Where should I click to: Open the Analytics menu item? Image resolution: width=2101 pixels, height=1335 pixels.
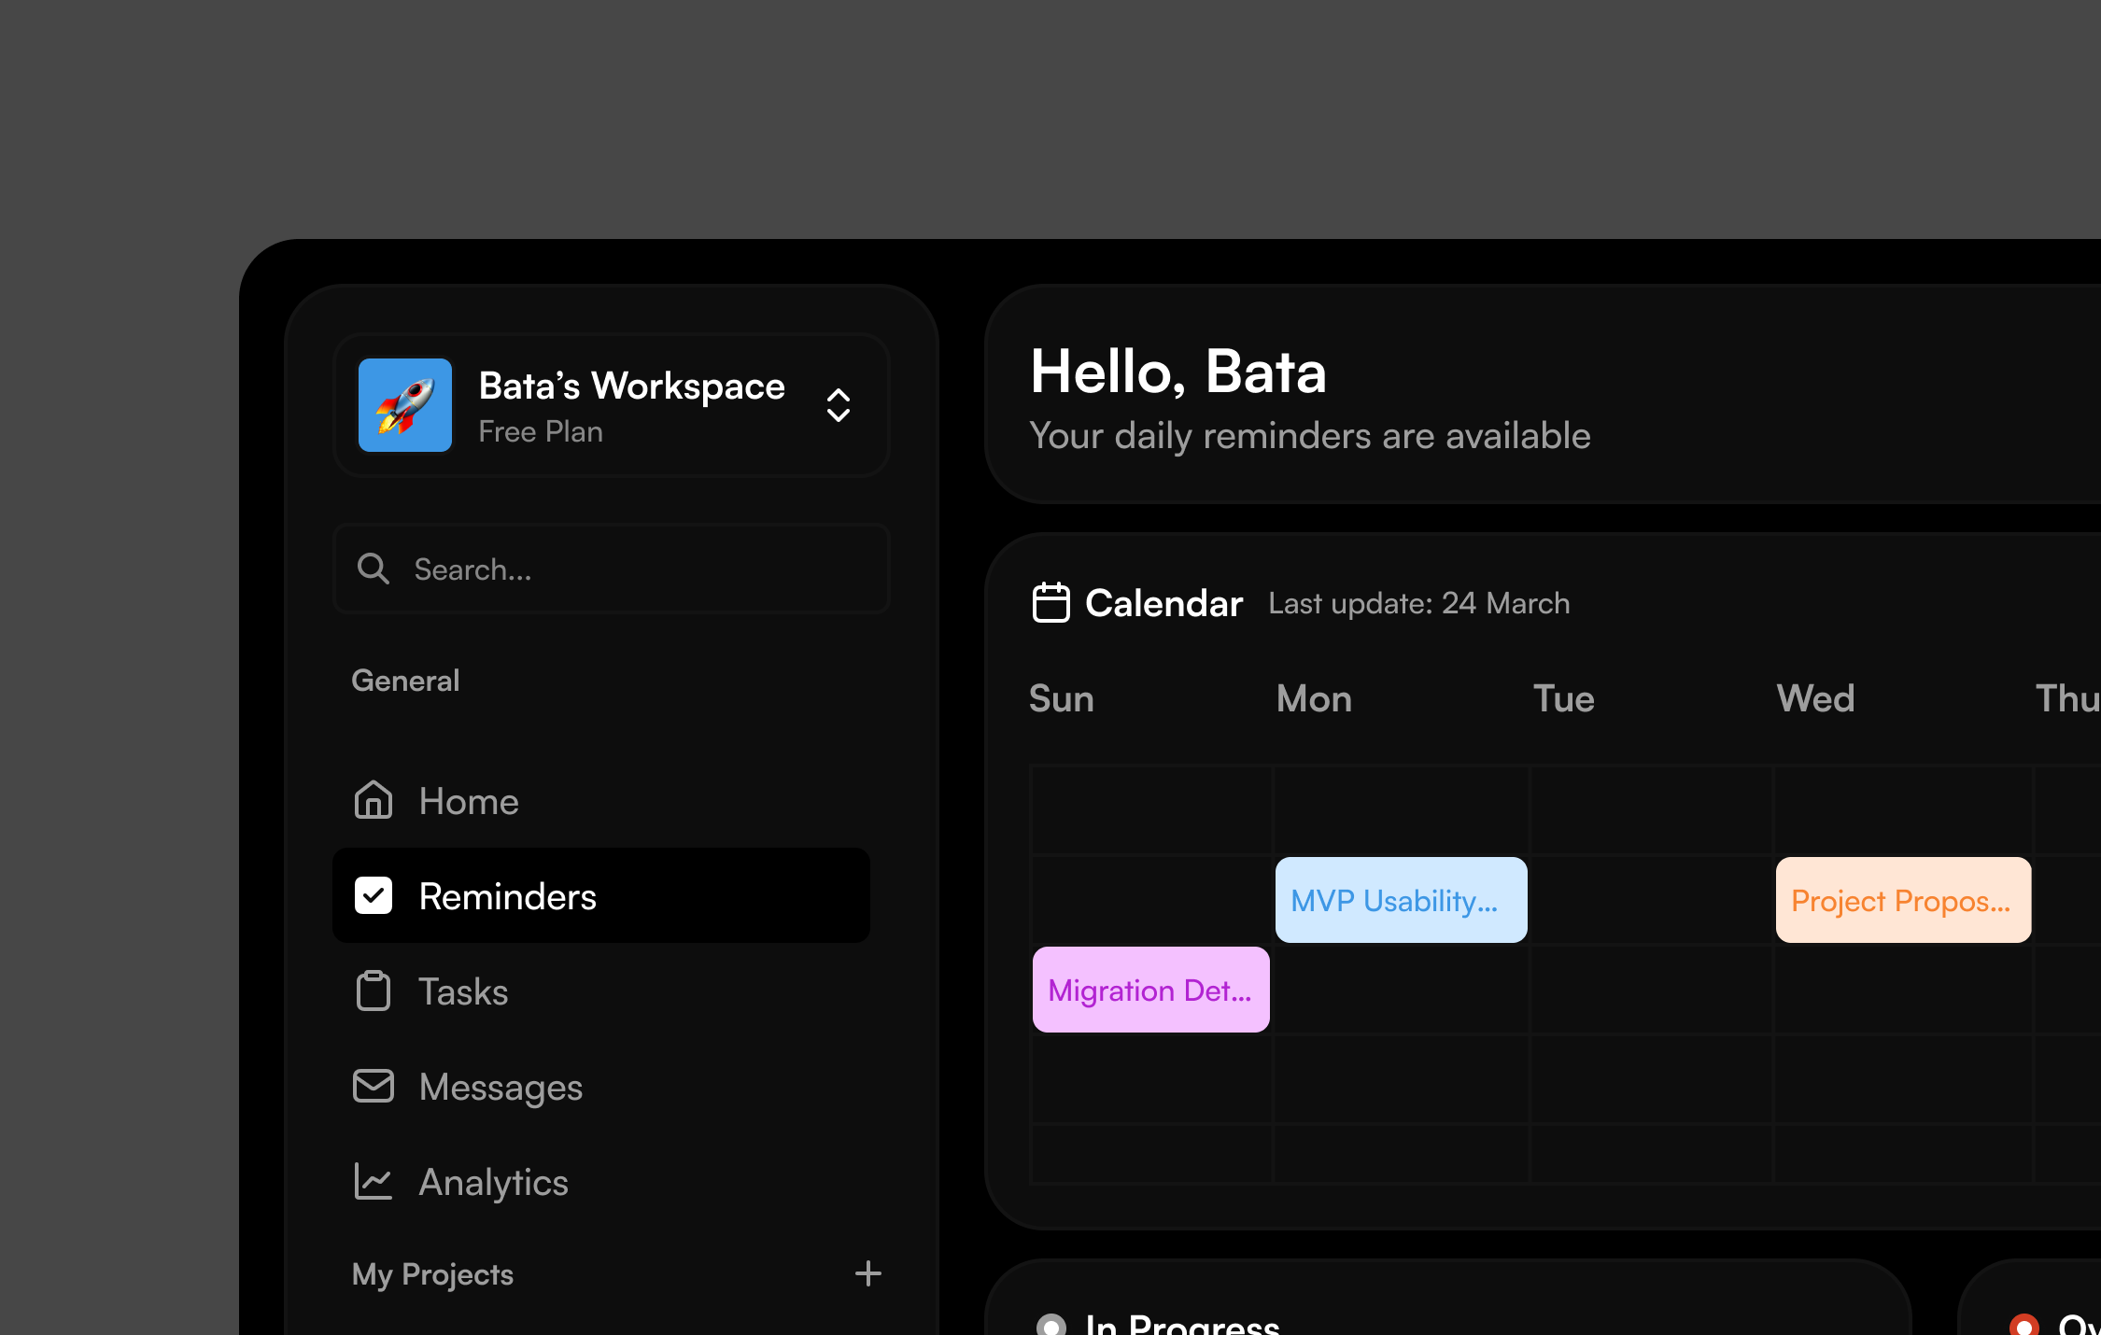tap(601, 1182)
